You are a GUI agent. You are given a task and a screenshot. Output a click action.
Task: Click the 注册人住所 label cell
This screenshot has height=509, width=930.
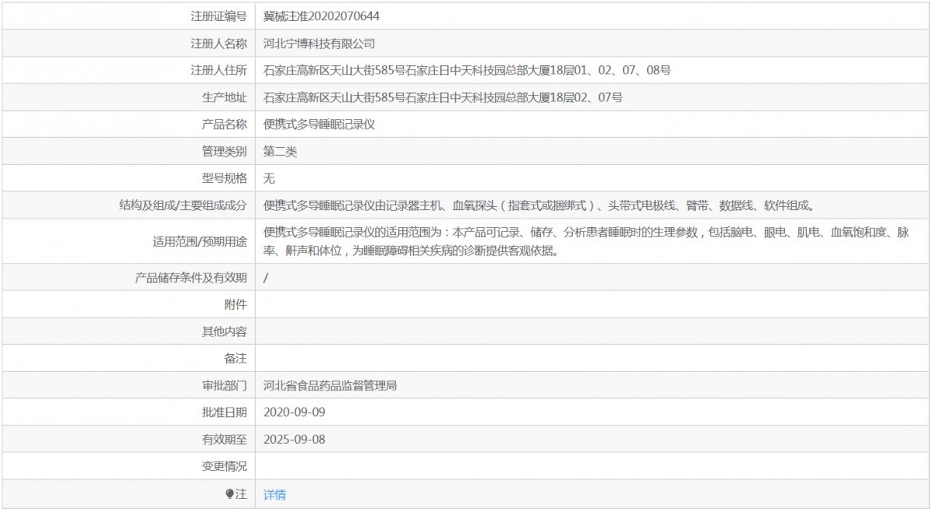pos(128,71)
